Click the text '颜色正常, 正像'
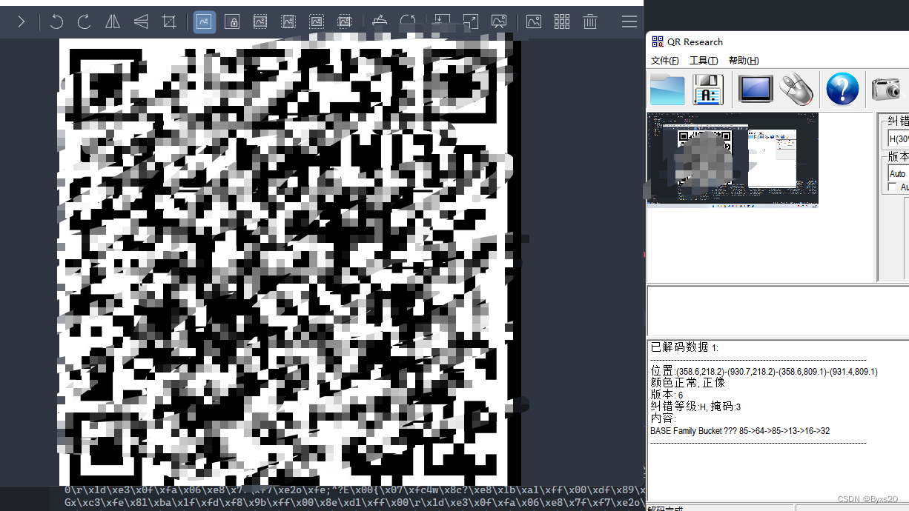This screenshot has height=511, width=909. coord(687,383)
